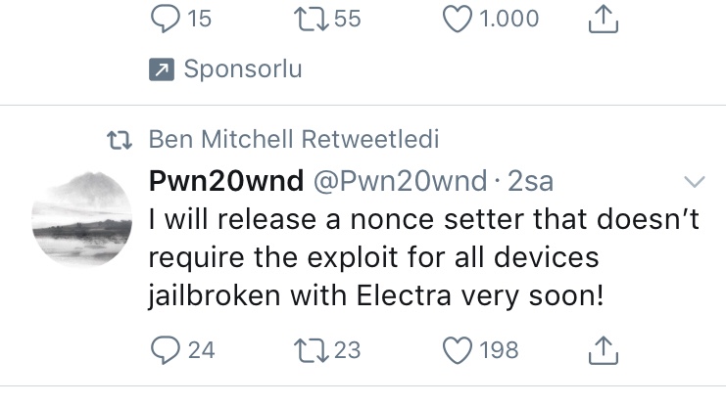Open the tweet text about the nonce setter
This screenshot has width=726, height=406.
(421, 257)
